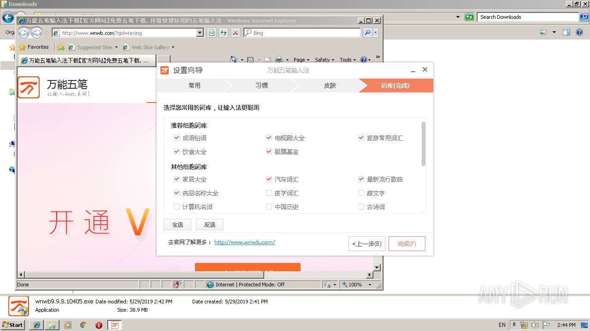Switch to the 常用 wizard step
Viewport: 590px width, 331px height.
click(194, 86)
